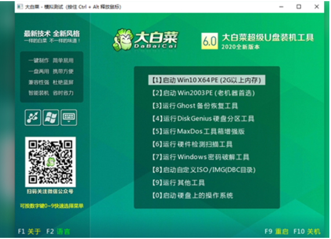Viewport: 331px width, 239px height.
Task: Minimize the 大白菜 simulator window
Action: tap(281, 7)
